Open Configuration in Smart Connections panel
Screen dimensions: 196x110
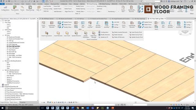[x=104, y=32]
